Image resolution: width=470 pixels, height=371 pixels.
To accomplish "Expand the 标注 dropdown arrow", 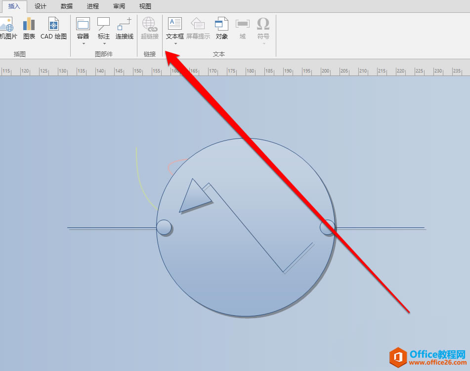I will coord(104,44).
